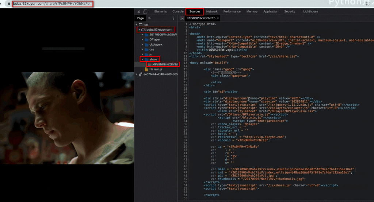Viewport: 374px width, 202px height.
Task: Select the css folder label
Action: [x=152, y=50]
